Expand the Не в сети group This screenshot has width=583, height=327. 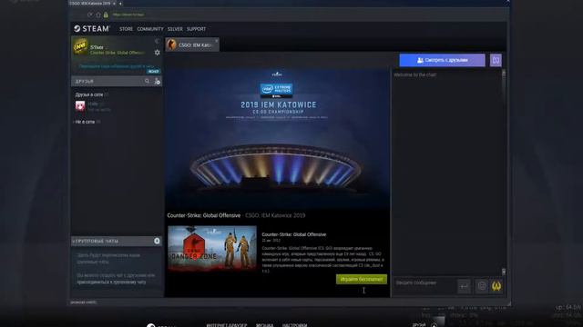click(x=85, y=122)
